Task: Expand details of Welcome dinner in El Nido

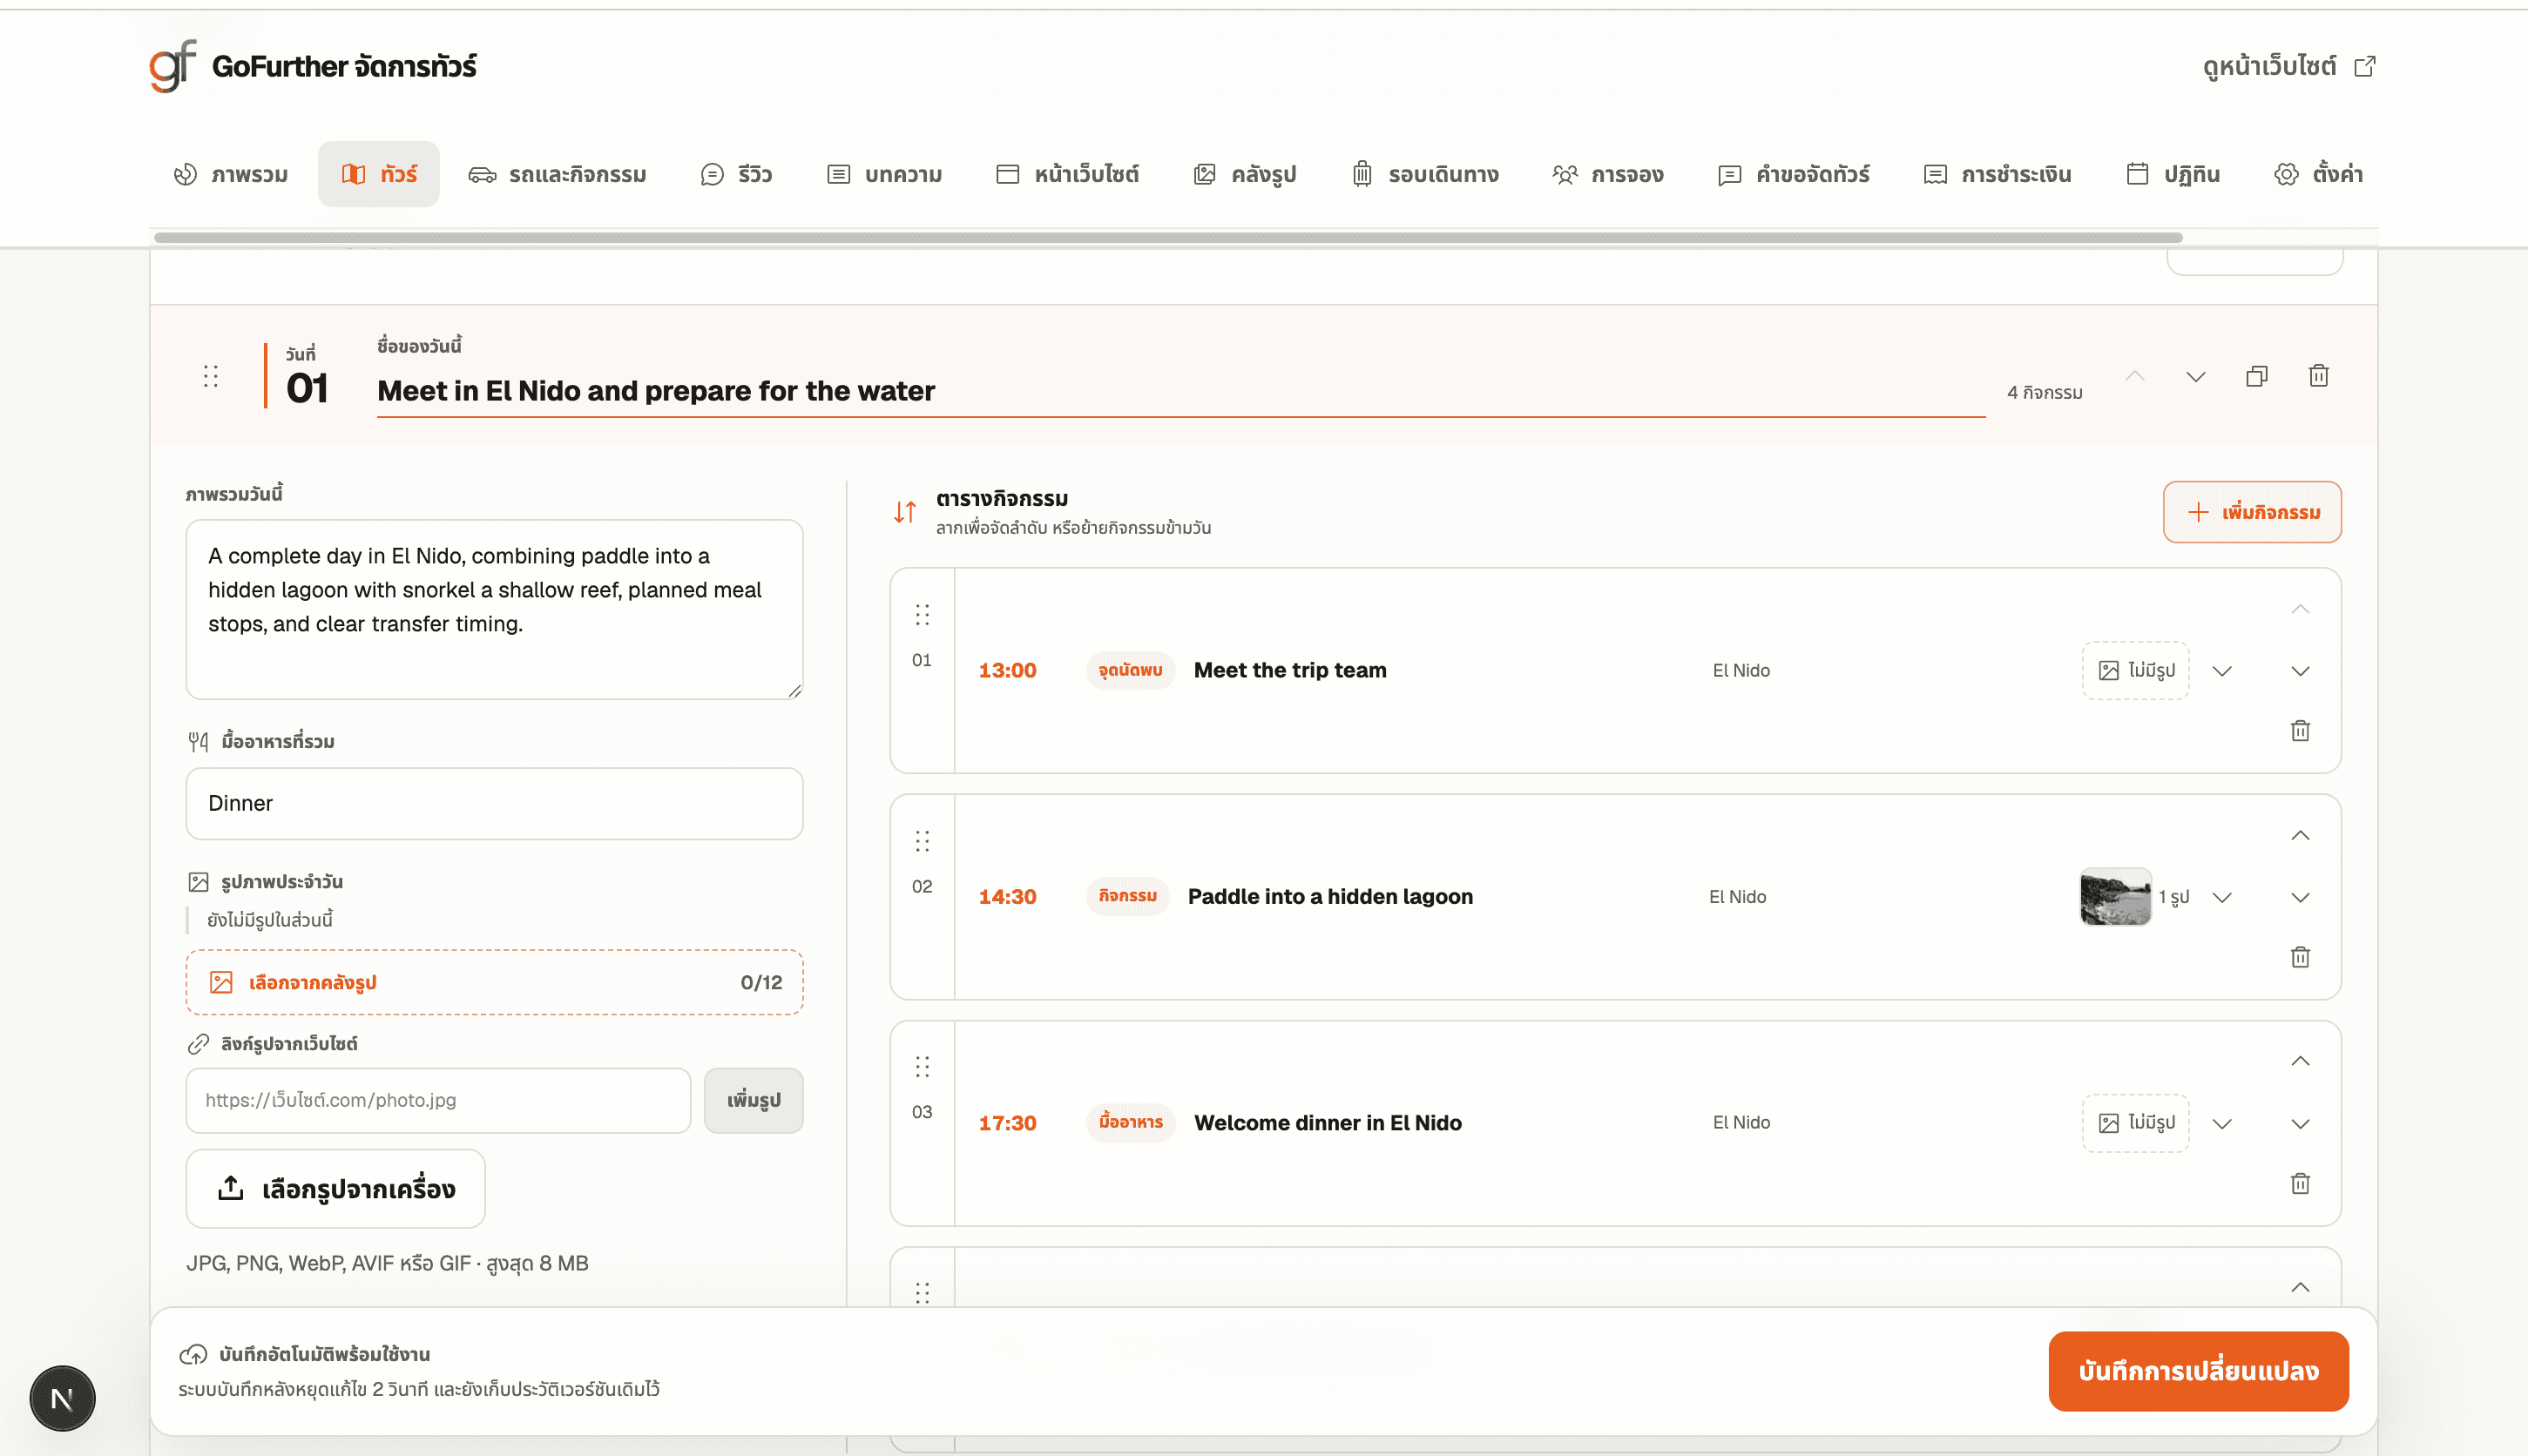Action: [2222, 1123]
